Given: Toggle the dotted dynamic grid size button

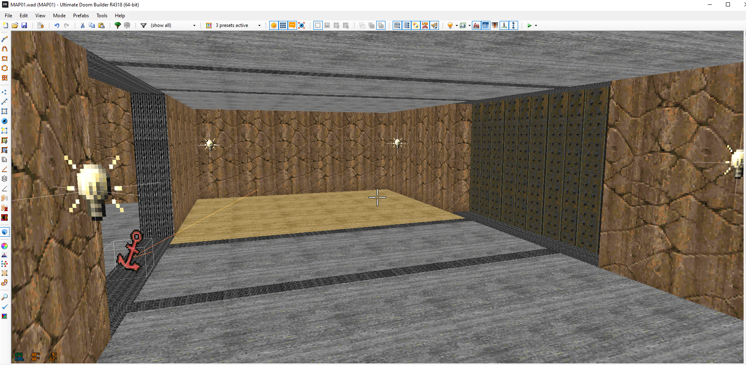Looking at the screenshot, I should tap(406, 25).
